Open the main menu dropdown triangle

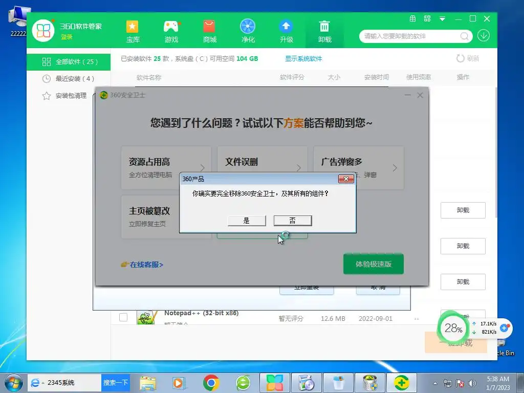click(442, 19)
